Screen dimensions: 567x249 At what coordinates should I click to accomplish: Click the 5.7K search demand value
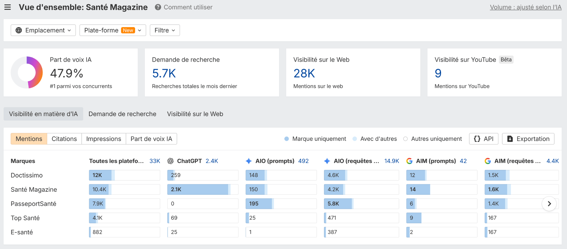tap(164, 73)
